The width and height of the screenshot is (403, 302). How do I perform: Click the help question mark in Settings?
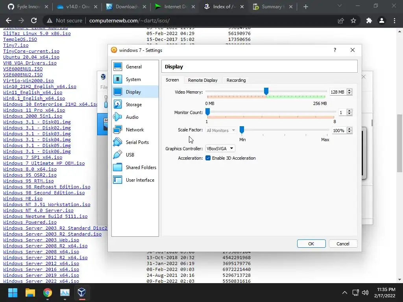(335, 50)
